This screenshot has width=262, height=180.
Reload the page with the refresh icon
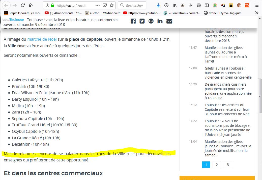[x=23, y=5]
